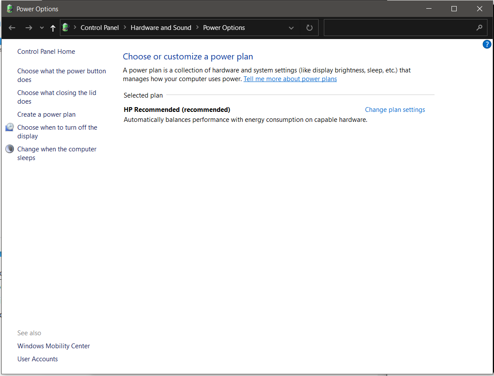Click the Hardware and Sound breadcrumb
The width and height of the screenshot is (494, 376).
tap(161, 28)
